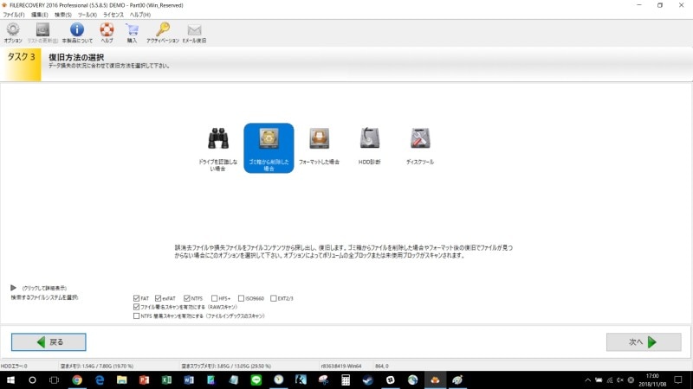Toggle the RAW scan checkbox
The height and width of the screenshot is (389, 693).
(137, 307)
